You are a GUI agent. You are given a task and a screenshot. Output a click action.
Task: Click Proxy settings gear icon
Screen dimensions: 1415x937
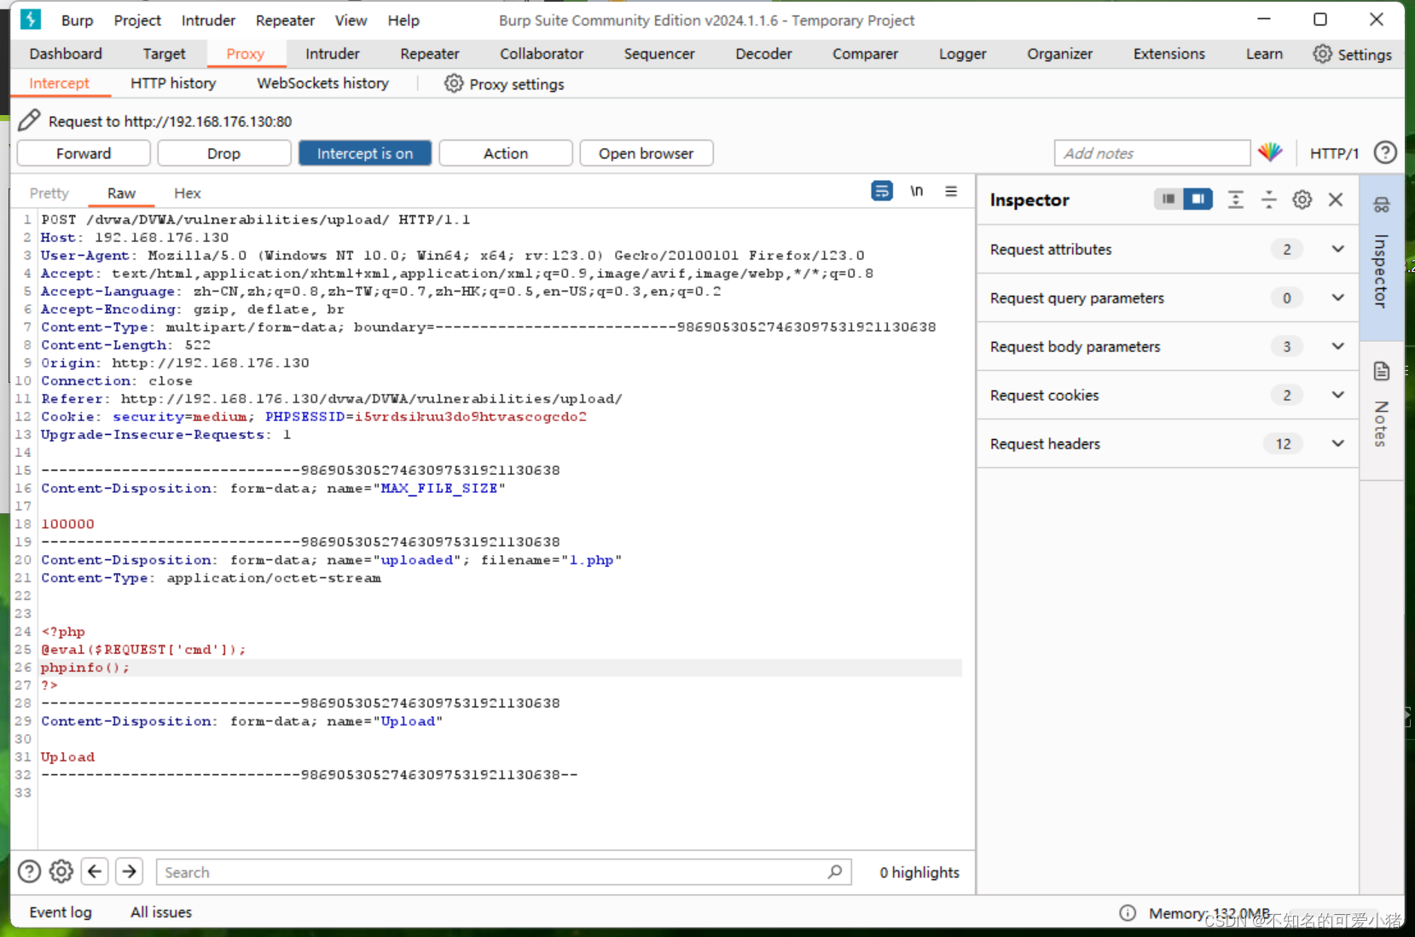coord(454,83)
